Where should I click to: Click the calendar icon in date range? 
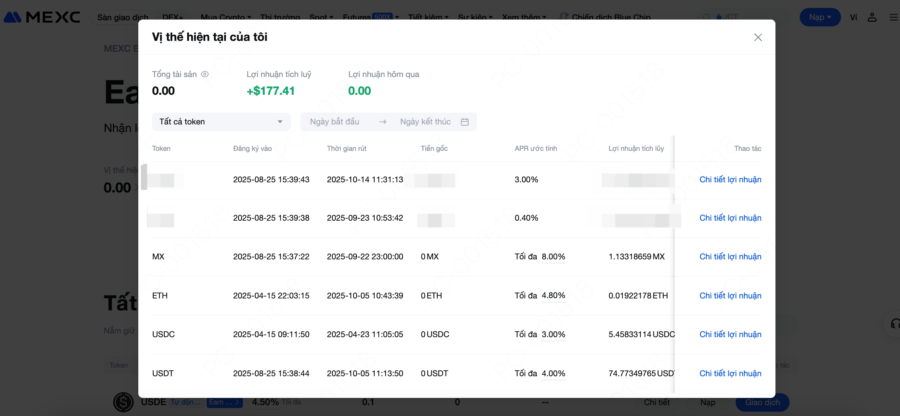tap(464, 122)
